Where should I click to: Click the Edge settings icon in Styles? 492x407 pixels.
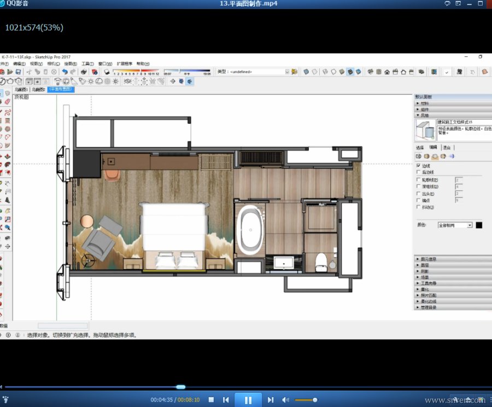pos(419,156)
